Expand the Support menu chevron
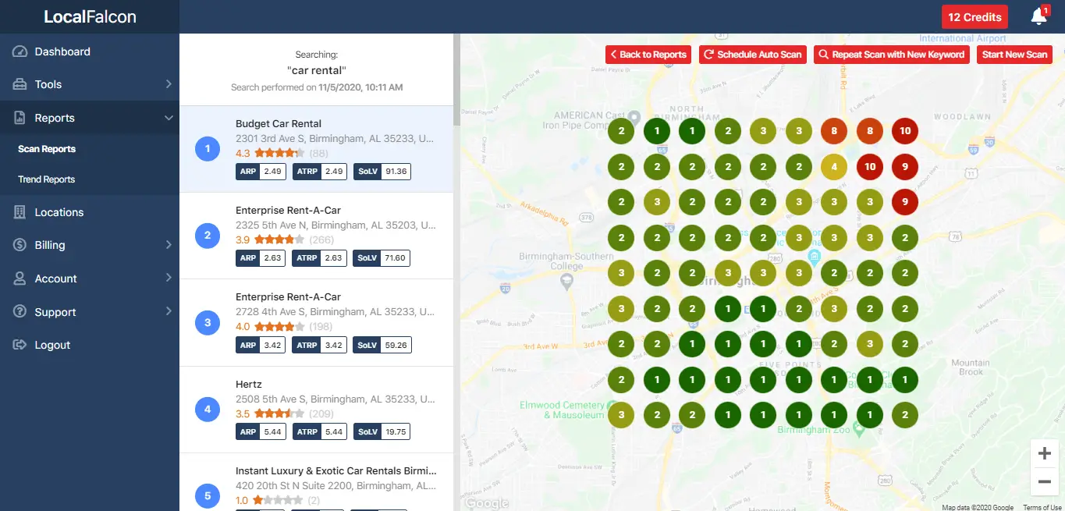 tap(168, 312)
